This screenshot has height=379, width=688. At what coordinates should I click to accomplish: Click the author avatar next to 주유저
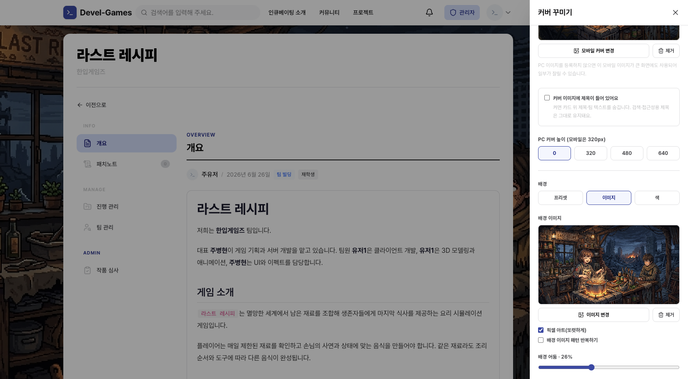click(x=192, y=175)
